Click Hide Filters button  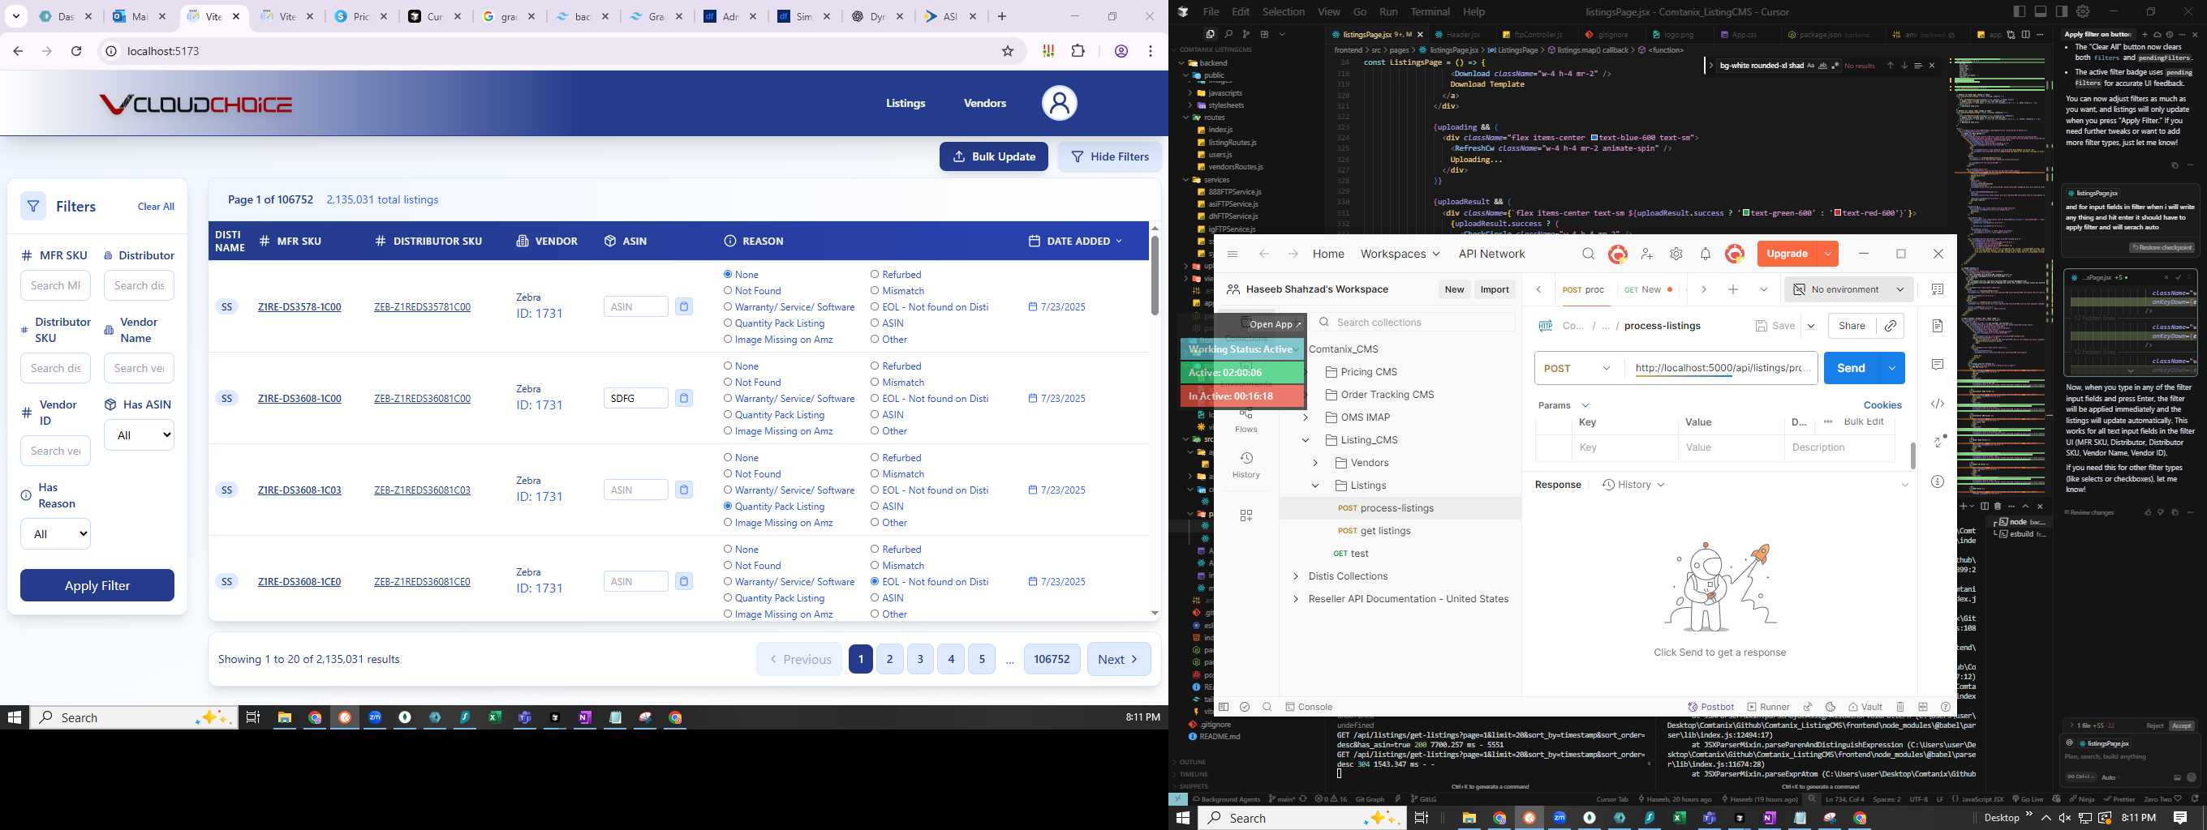tap(1108, 156)
